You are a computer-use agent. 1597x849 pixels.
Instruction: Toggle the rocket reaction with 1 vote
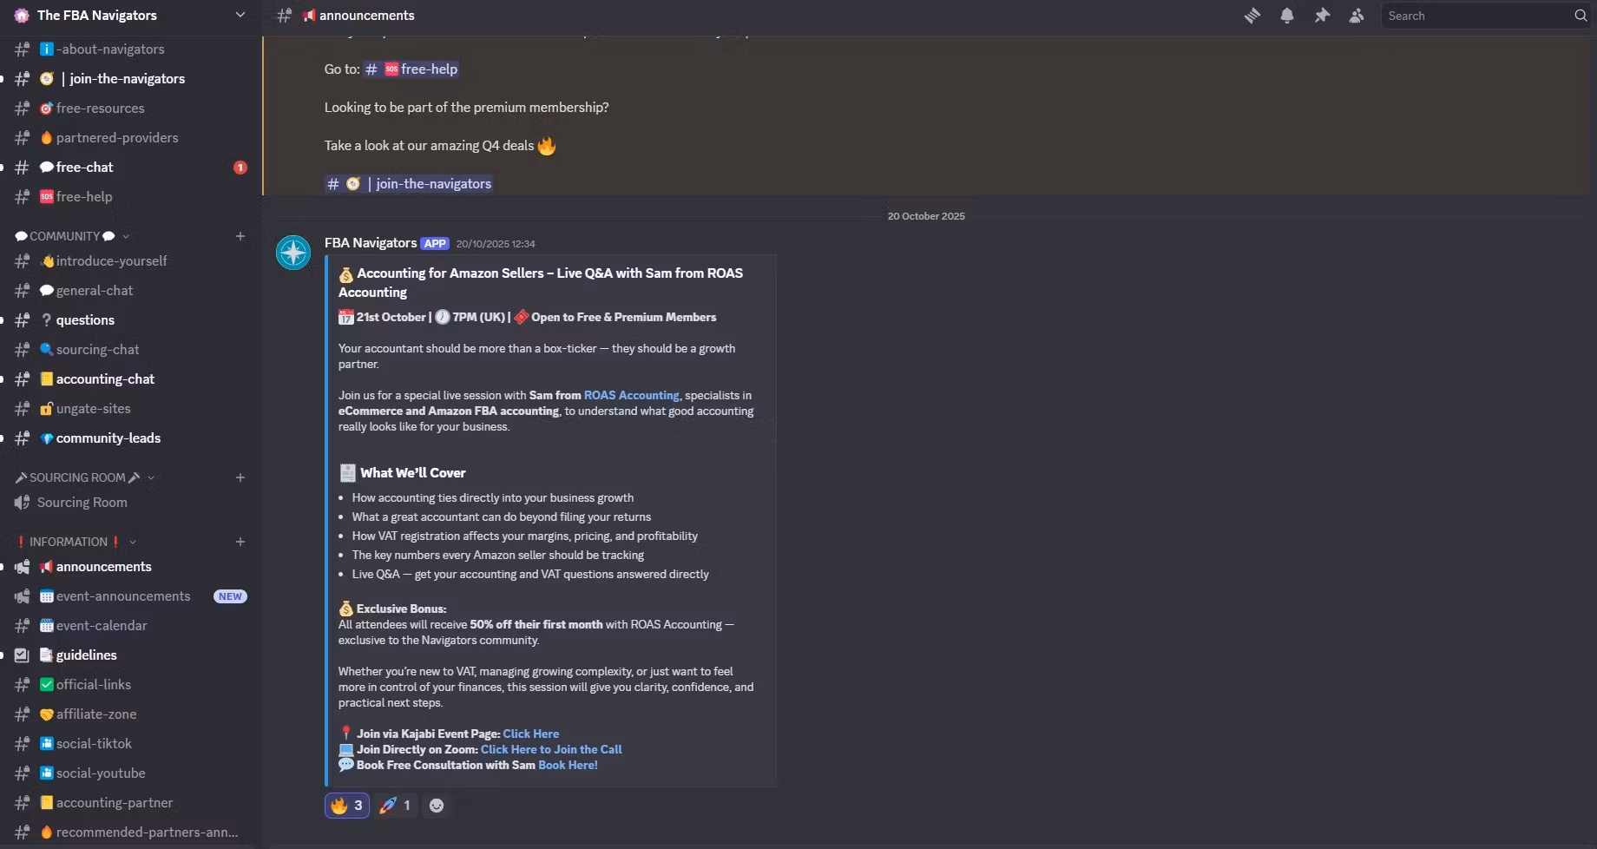pyautogui.click(x=395, y=806)
